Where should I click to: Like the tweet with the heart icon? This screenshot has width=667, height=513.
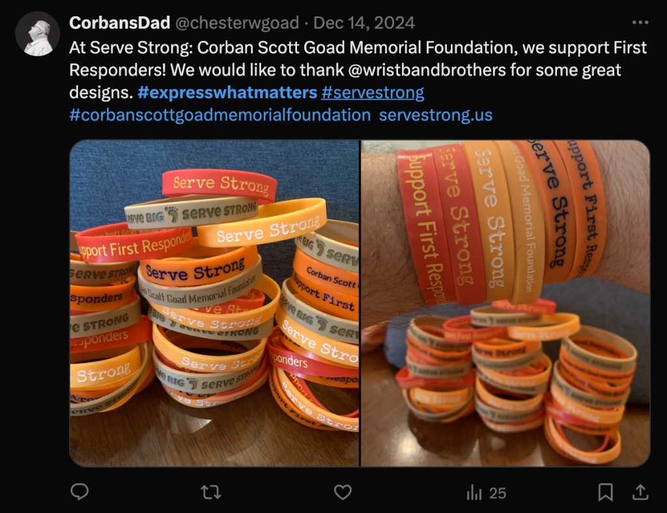pos(343,492)
